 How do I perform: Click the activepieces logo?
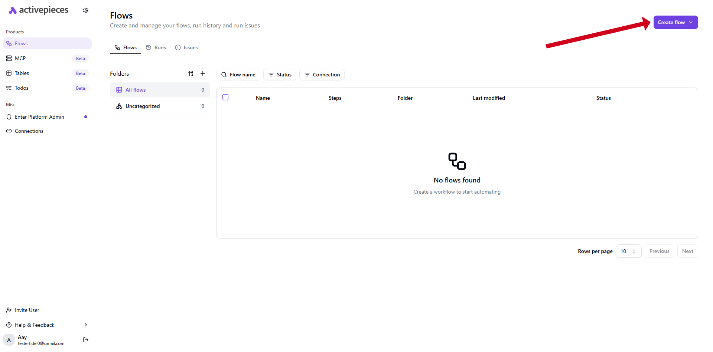tap(39, 10)
